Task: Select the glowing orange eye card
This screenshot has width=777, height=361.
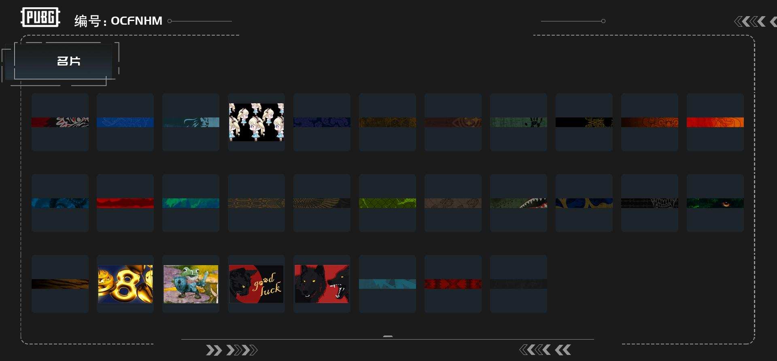Action: tap(715, 203)
